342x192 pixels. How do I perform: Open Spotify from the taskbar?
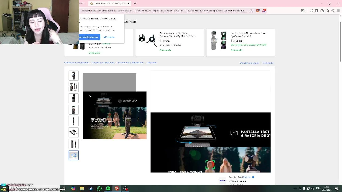point(108,189)
